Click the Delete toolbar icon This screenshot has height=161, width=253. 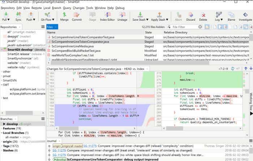click(203, 15)
